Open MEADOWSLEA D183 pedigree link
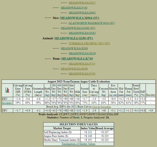The image size is (157, 147). pyautogui.click(x=82, y=33)
